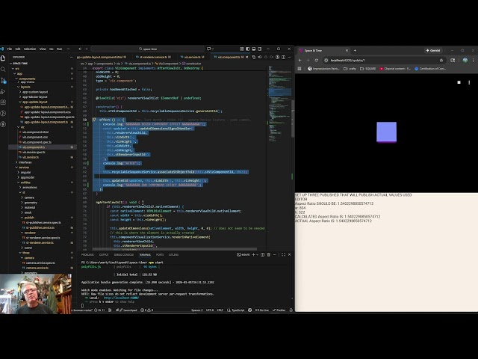Expand the angular folder under services
This screenshot has width=478, height=359.
[25, 173]
